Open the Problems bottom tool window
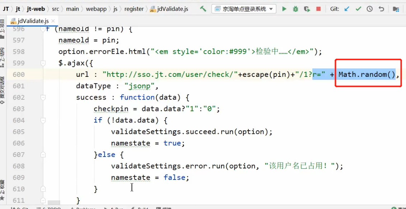 [84, 208]
